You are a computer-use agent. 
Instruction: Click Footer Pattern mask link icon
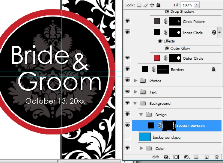[160, 125]
